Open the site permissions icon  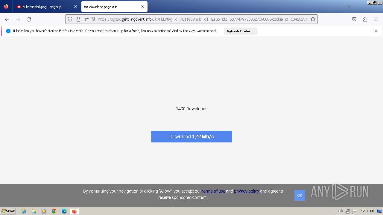(x=87, y=19)
